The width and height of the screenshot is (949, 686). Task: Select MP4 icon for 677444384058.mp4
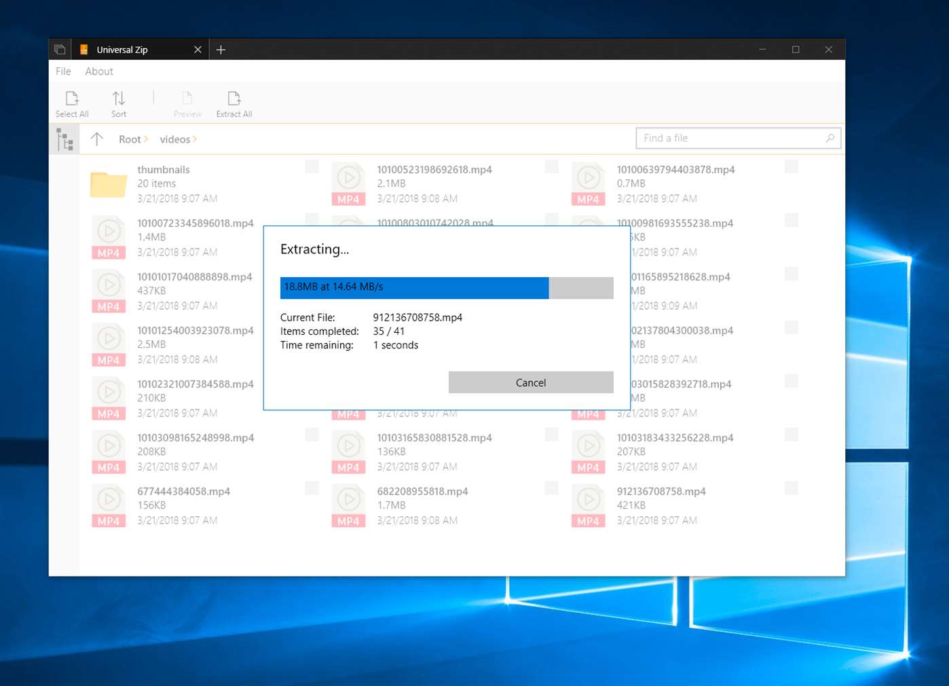pos(109,506)
